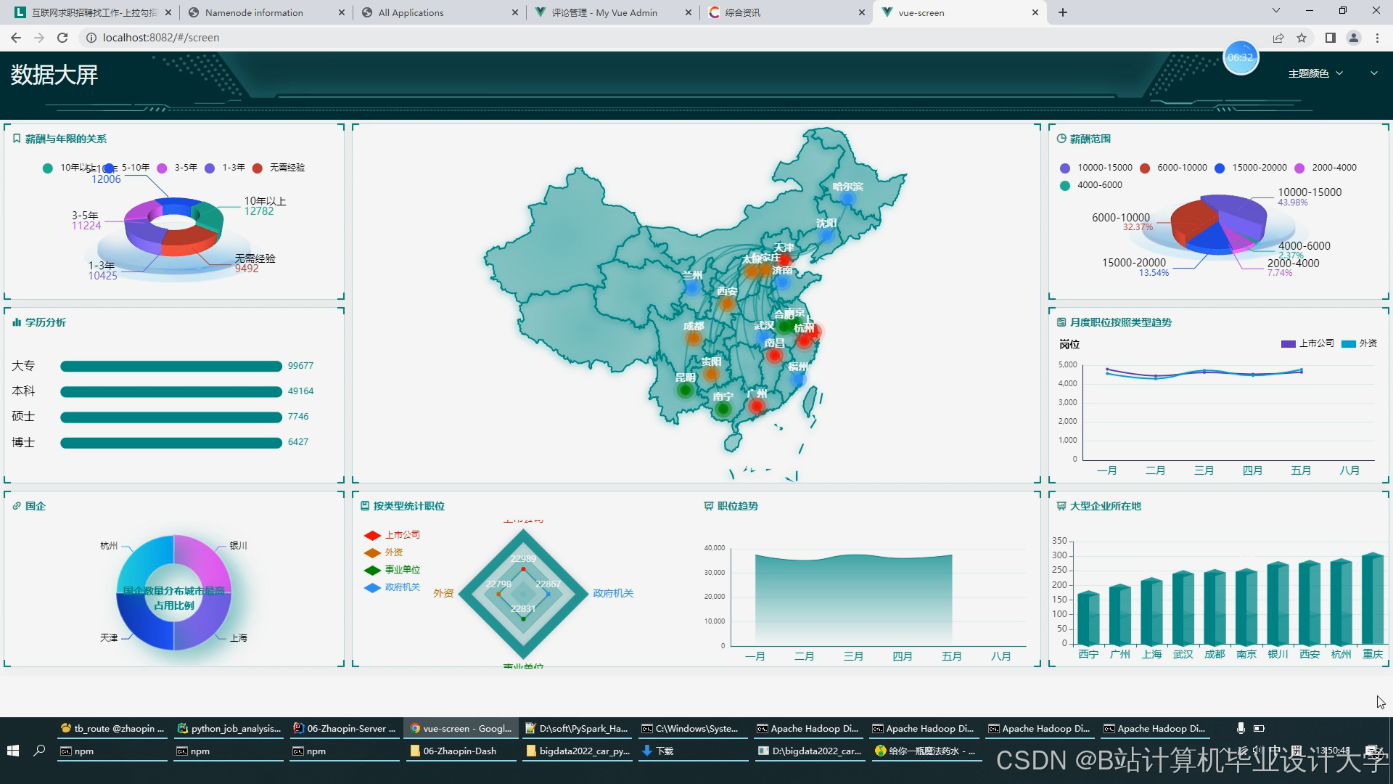This screenshot has width=1393, height=784.
Task: Open Chrome three-dot menu
Action: 1377,38
